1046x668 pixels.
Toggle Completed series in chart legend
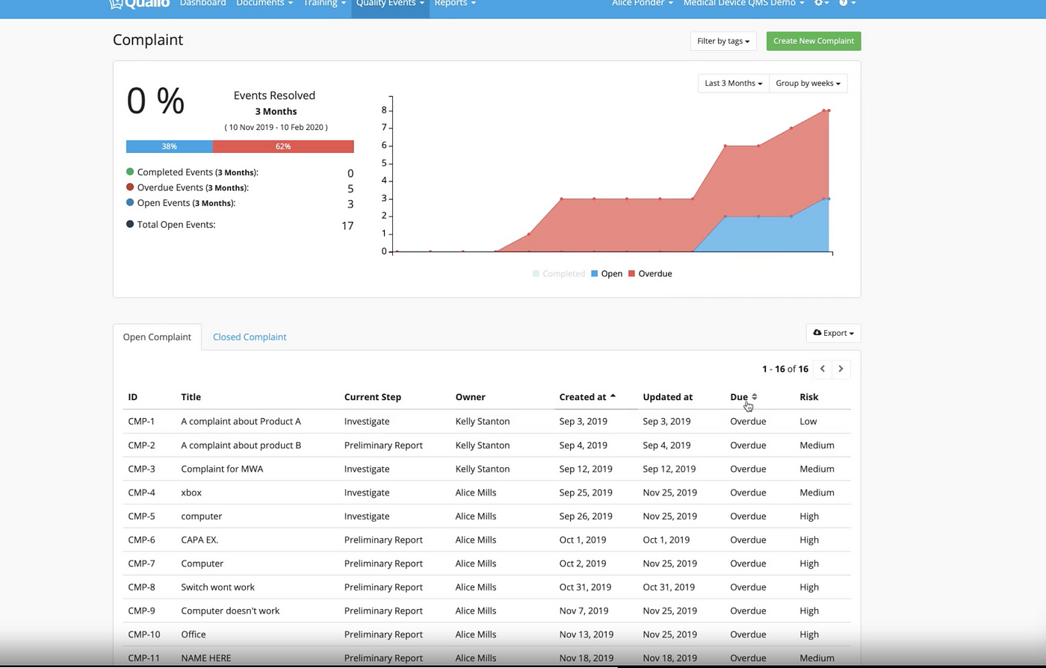click(x=559, y=274)
